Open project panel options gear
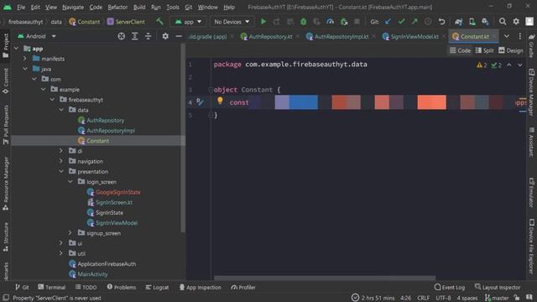This screenshot has width=537, height=302. click(x=165, y=36)
